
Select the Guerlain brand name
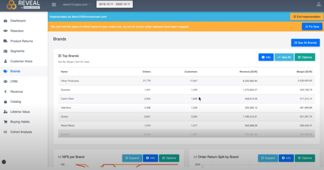pos(66,90)
